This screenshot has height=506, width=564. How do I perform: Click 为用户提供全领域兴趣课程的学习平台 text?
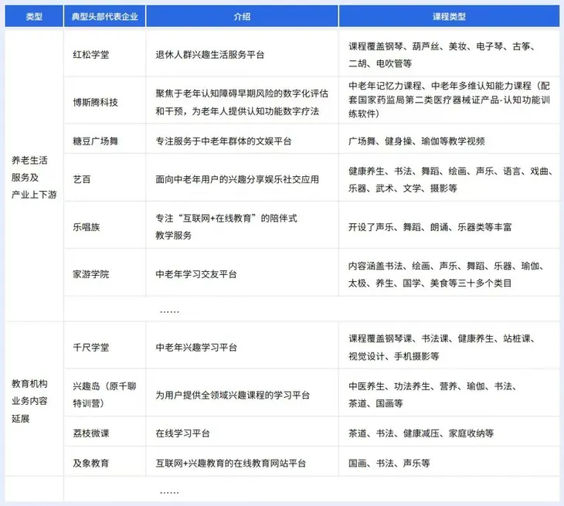[x=233, y=395]
